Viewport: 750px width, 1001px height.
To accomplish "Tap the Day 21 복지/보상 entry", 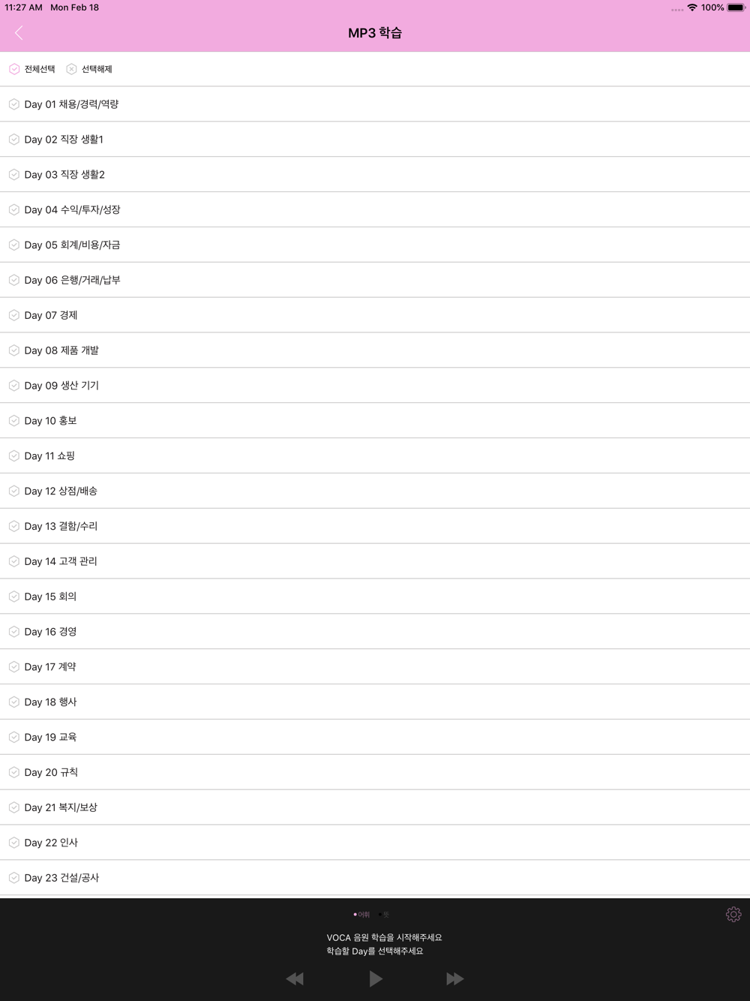I will 375,808.
